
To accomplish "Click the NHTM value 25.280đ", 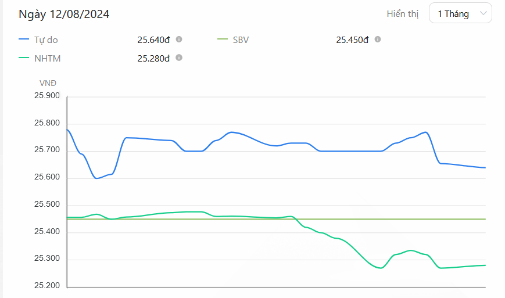I will 153,59.
